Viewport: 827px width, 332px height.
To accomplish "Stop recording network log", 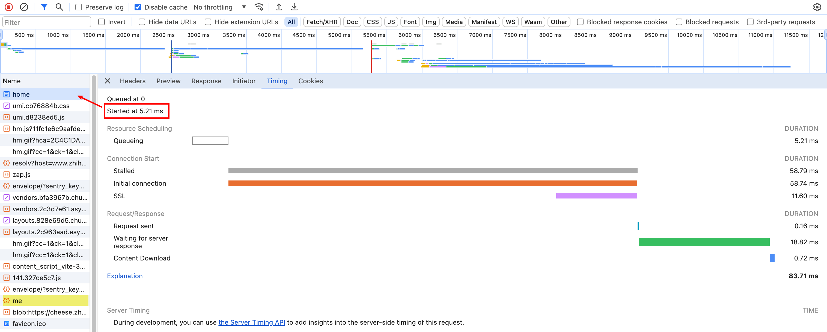I will pyautogui.click(x=9, y=7).
